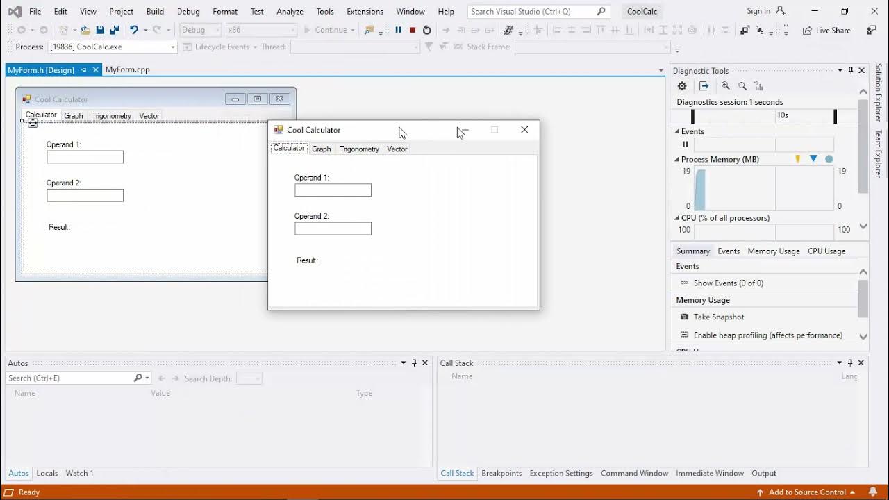Collapse the Process Memory (MB) section
889x500 pixels.
676,159
